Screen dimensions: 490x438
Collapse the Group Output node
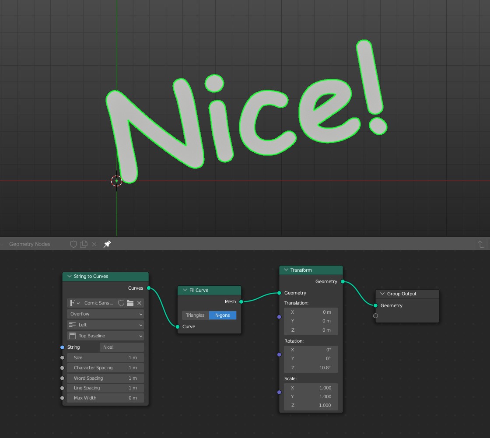[381, 294]
